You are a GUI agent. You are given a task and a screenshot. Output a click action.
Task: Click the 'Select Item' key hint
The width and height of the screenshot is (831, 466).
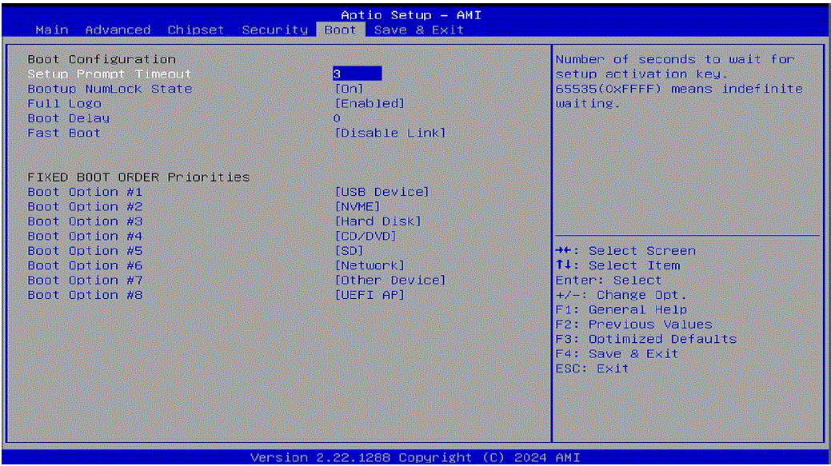[617, 265]
